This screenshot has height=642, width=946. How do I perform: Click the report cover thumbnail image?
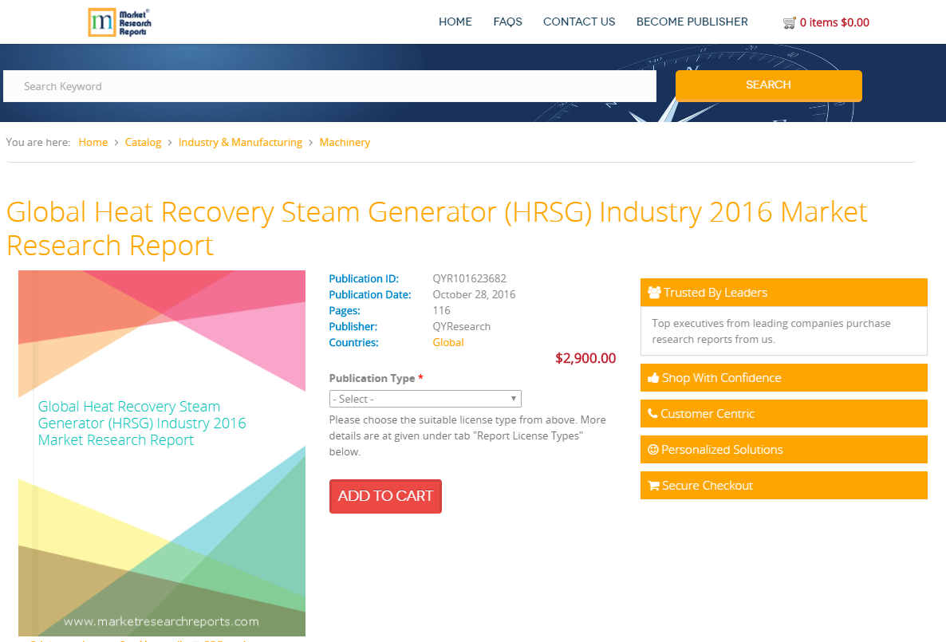point(162,453)
